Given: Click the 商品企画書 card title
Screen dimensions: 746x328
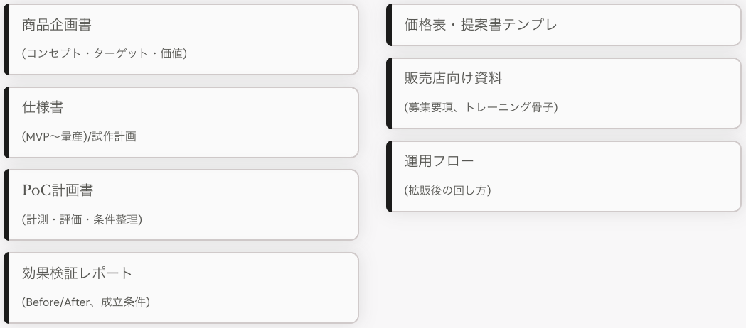Looking at the screenshot, I should coord(57,25).
